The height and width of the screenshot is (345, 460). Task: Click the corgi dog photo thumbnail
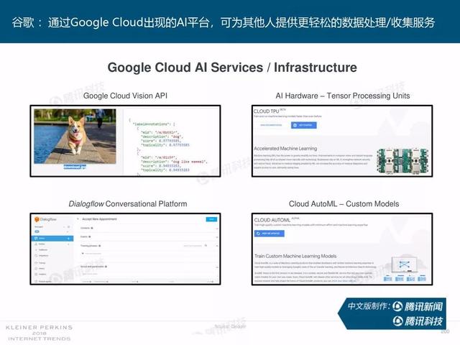(75, 137)
